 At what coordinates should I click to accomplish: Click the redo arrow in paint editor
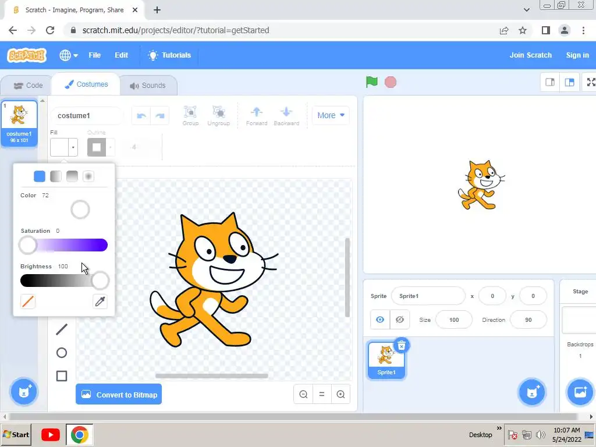pyautogui.click(x=160, y=116)
